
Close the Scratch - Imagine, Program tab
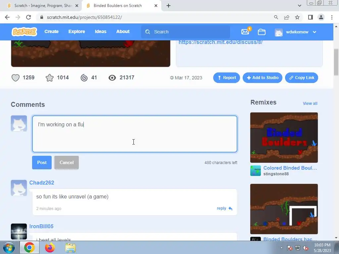click(77, 6)
